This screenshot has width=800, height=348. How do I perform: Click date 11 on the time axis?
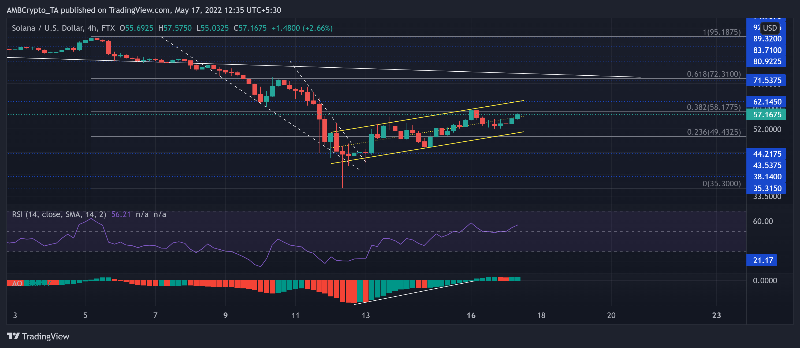[295, 315]
